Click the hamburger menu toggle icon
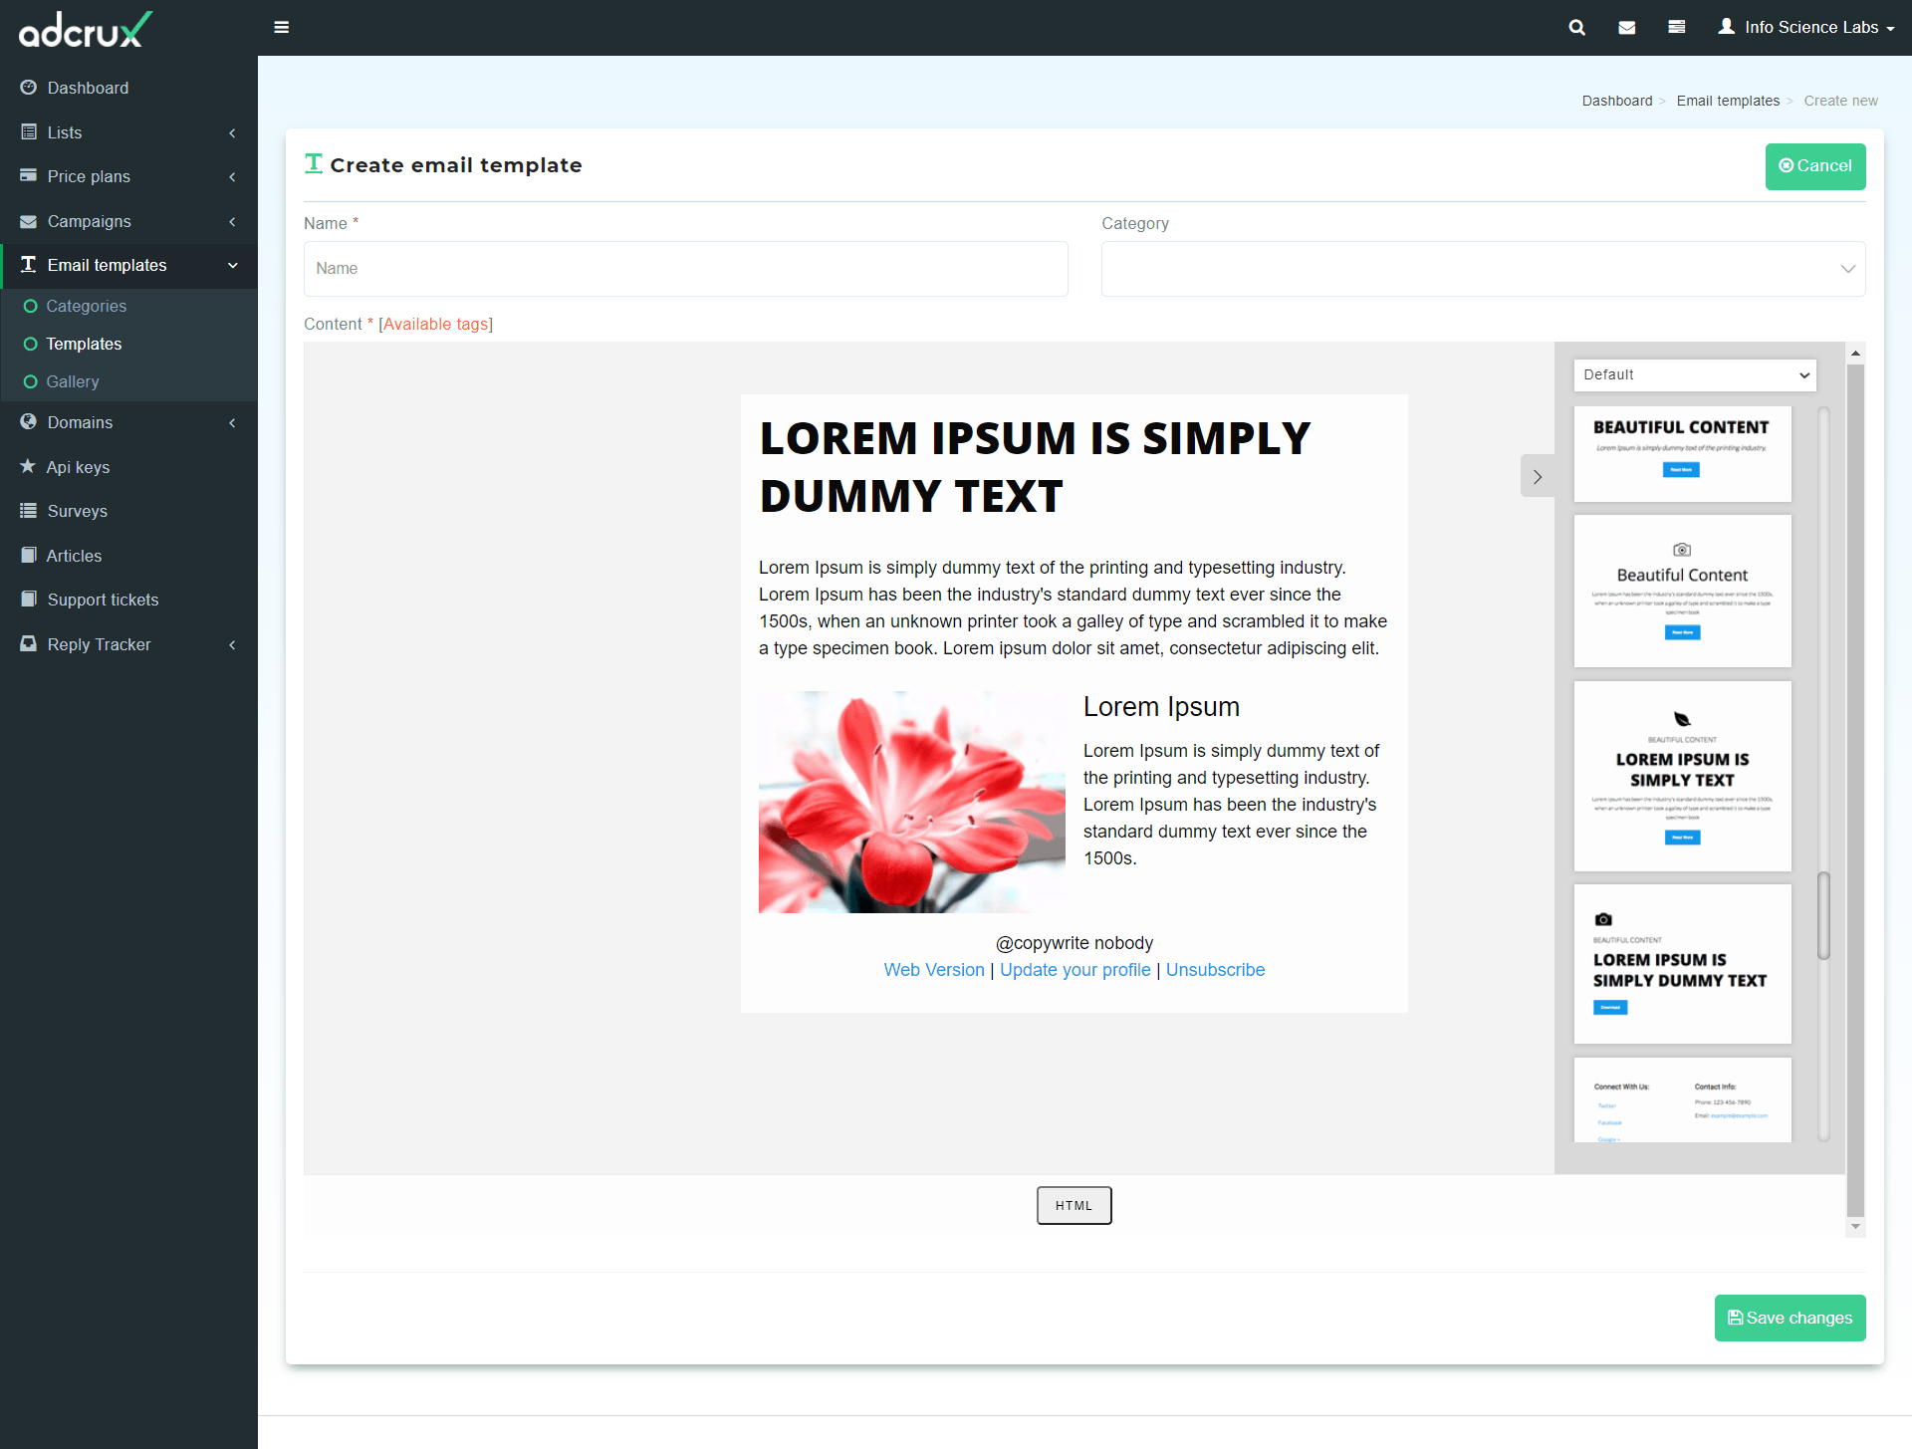 pyautogui.click(x=282, y=27)
